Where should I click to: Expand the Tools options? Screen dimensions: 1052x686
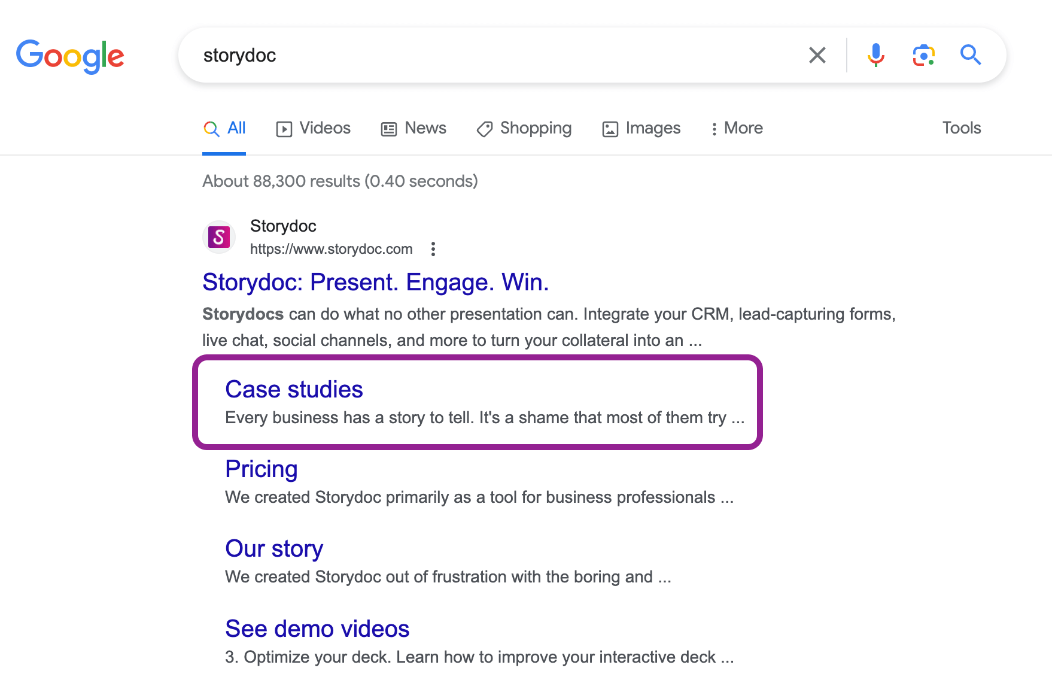960,128
